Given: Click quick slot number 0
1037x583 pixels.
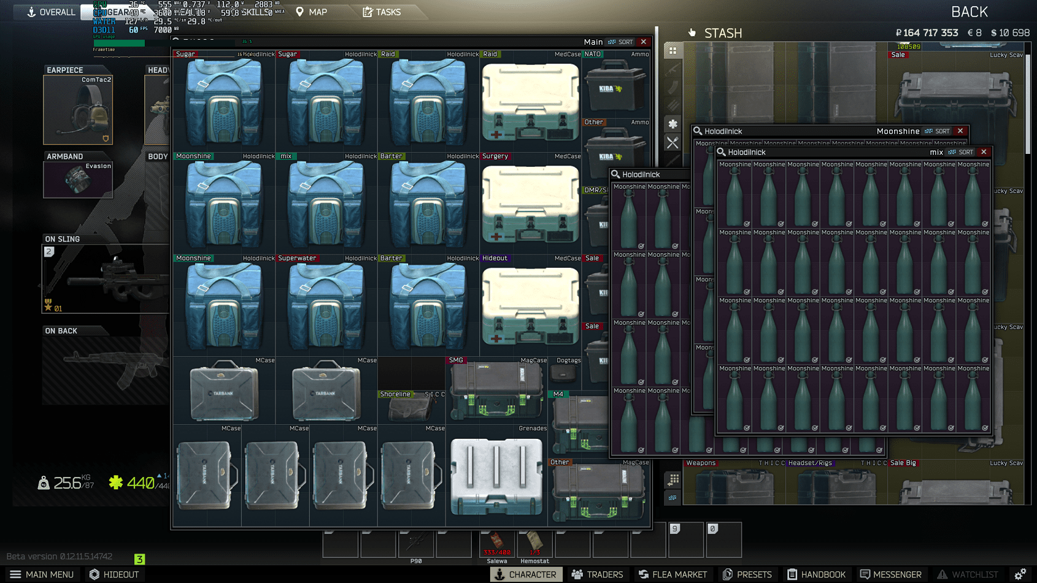Looking at the screenshot, I should (723, 539).
